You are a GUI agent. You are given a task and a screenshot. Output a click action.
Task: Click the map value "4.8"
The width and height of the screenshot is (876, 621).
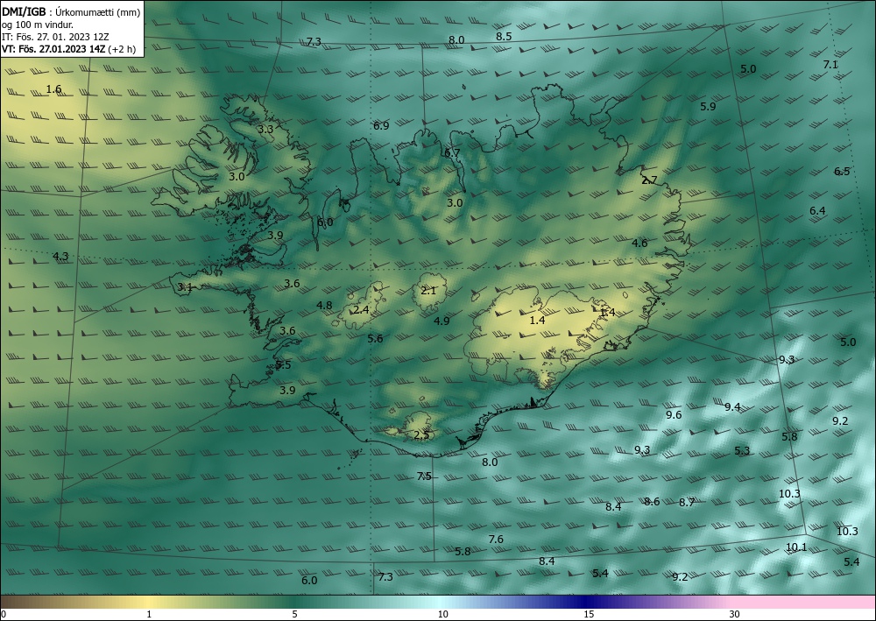coord(324,306)
